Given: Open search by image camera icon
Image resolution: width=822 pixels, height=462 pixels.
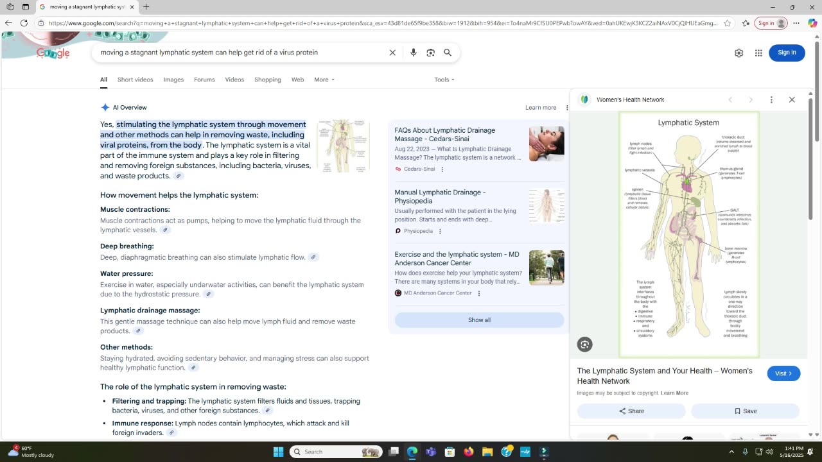Looking at the screenshot, I should 431,53.
